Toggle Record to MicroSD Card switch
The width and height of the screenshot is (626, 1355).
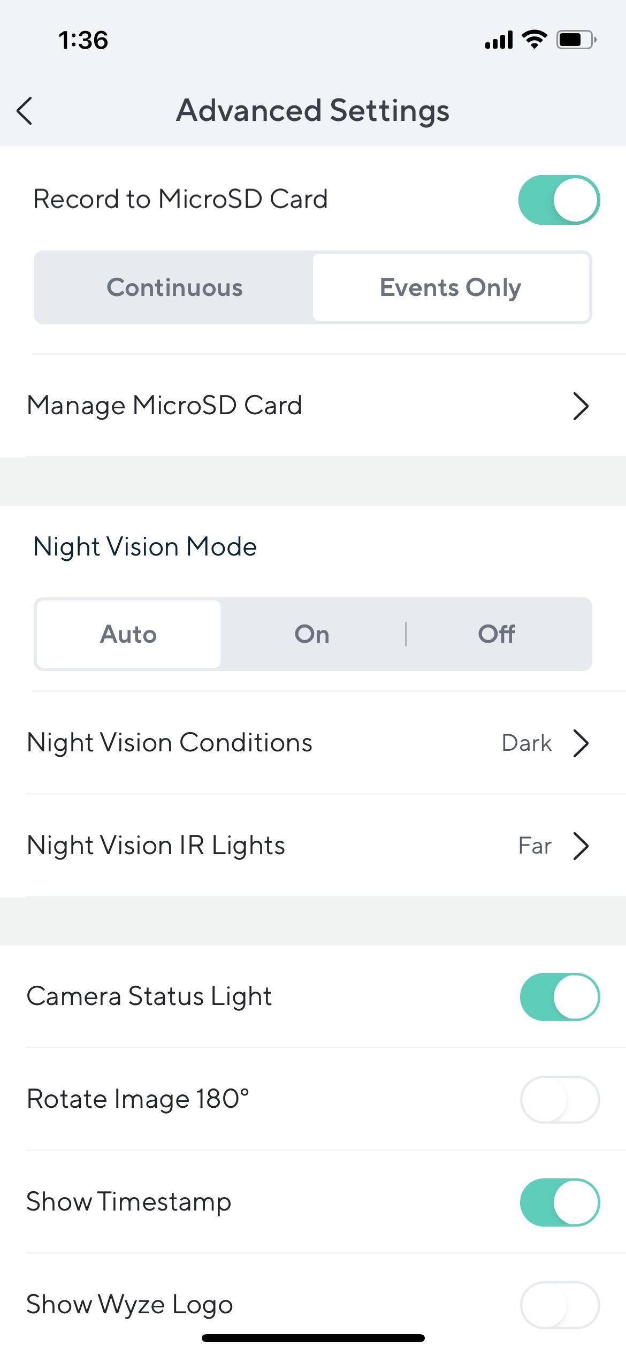point(559,200)
